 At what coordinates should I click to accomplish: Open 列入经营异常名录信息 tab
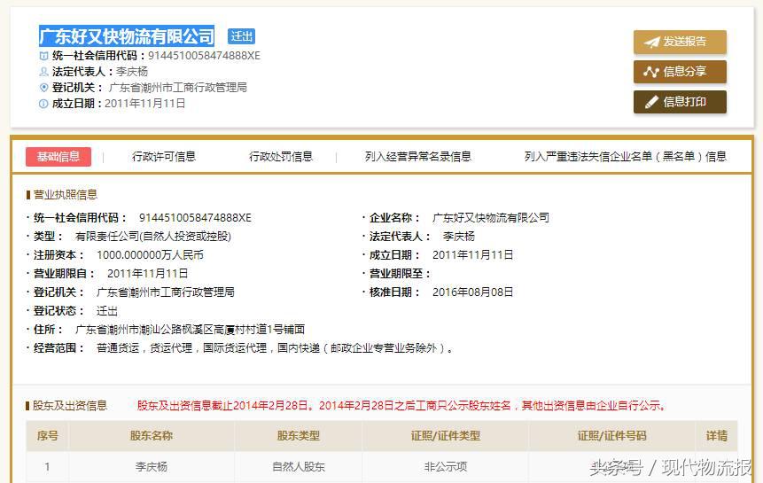click(418, 157)
